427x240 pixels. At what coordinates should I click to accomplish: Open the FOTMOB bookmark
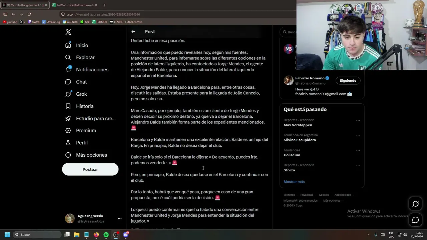99,22
